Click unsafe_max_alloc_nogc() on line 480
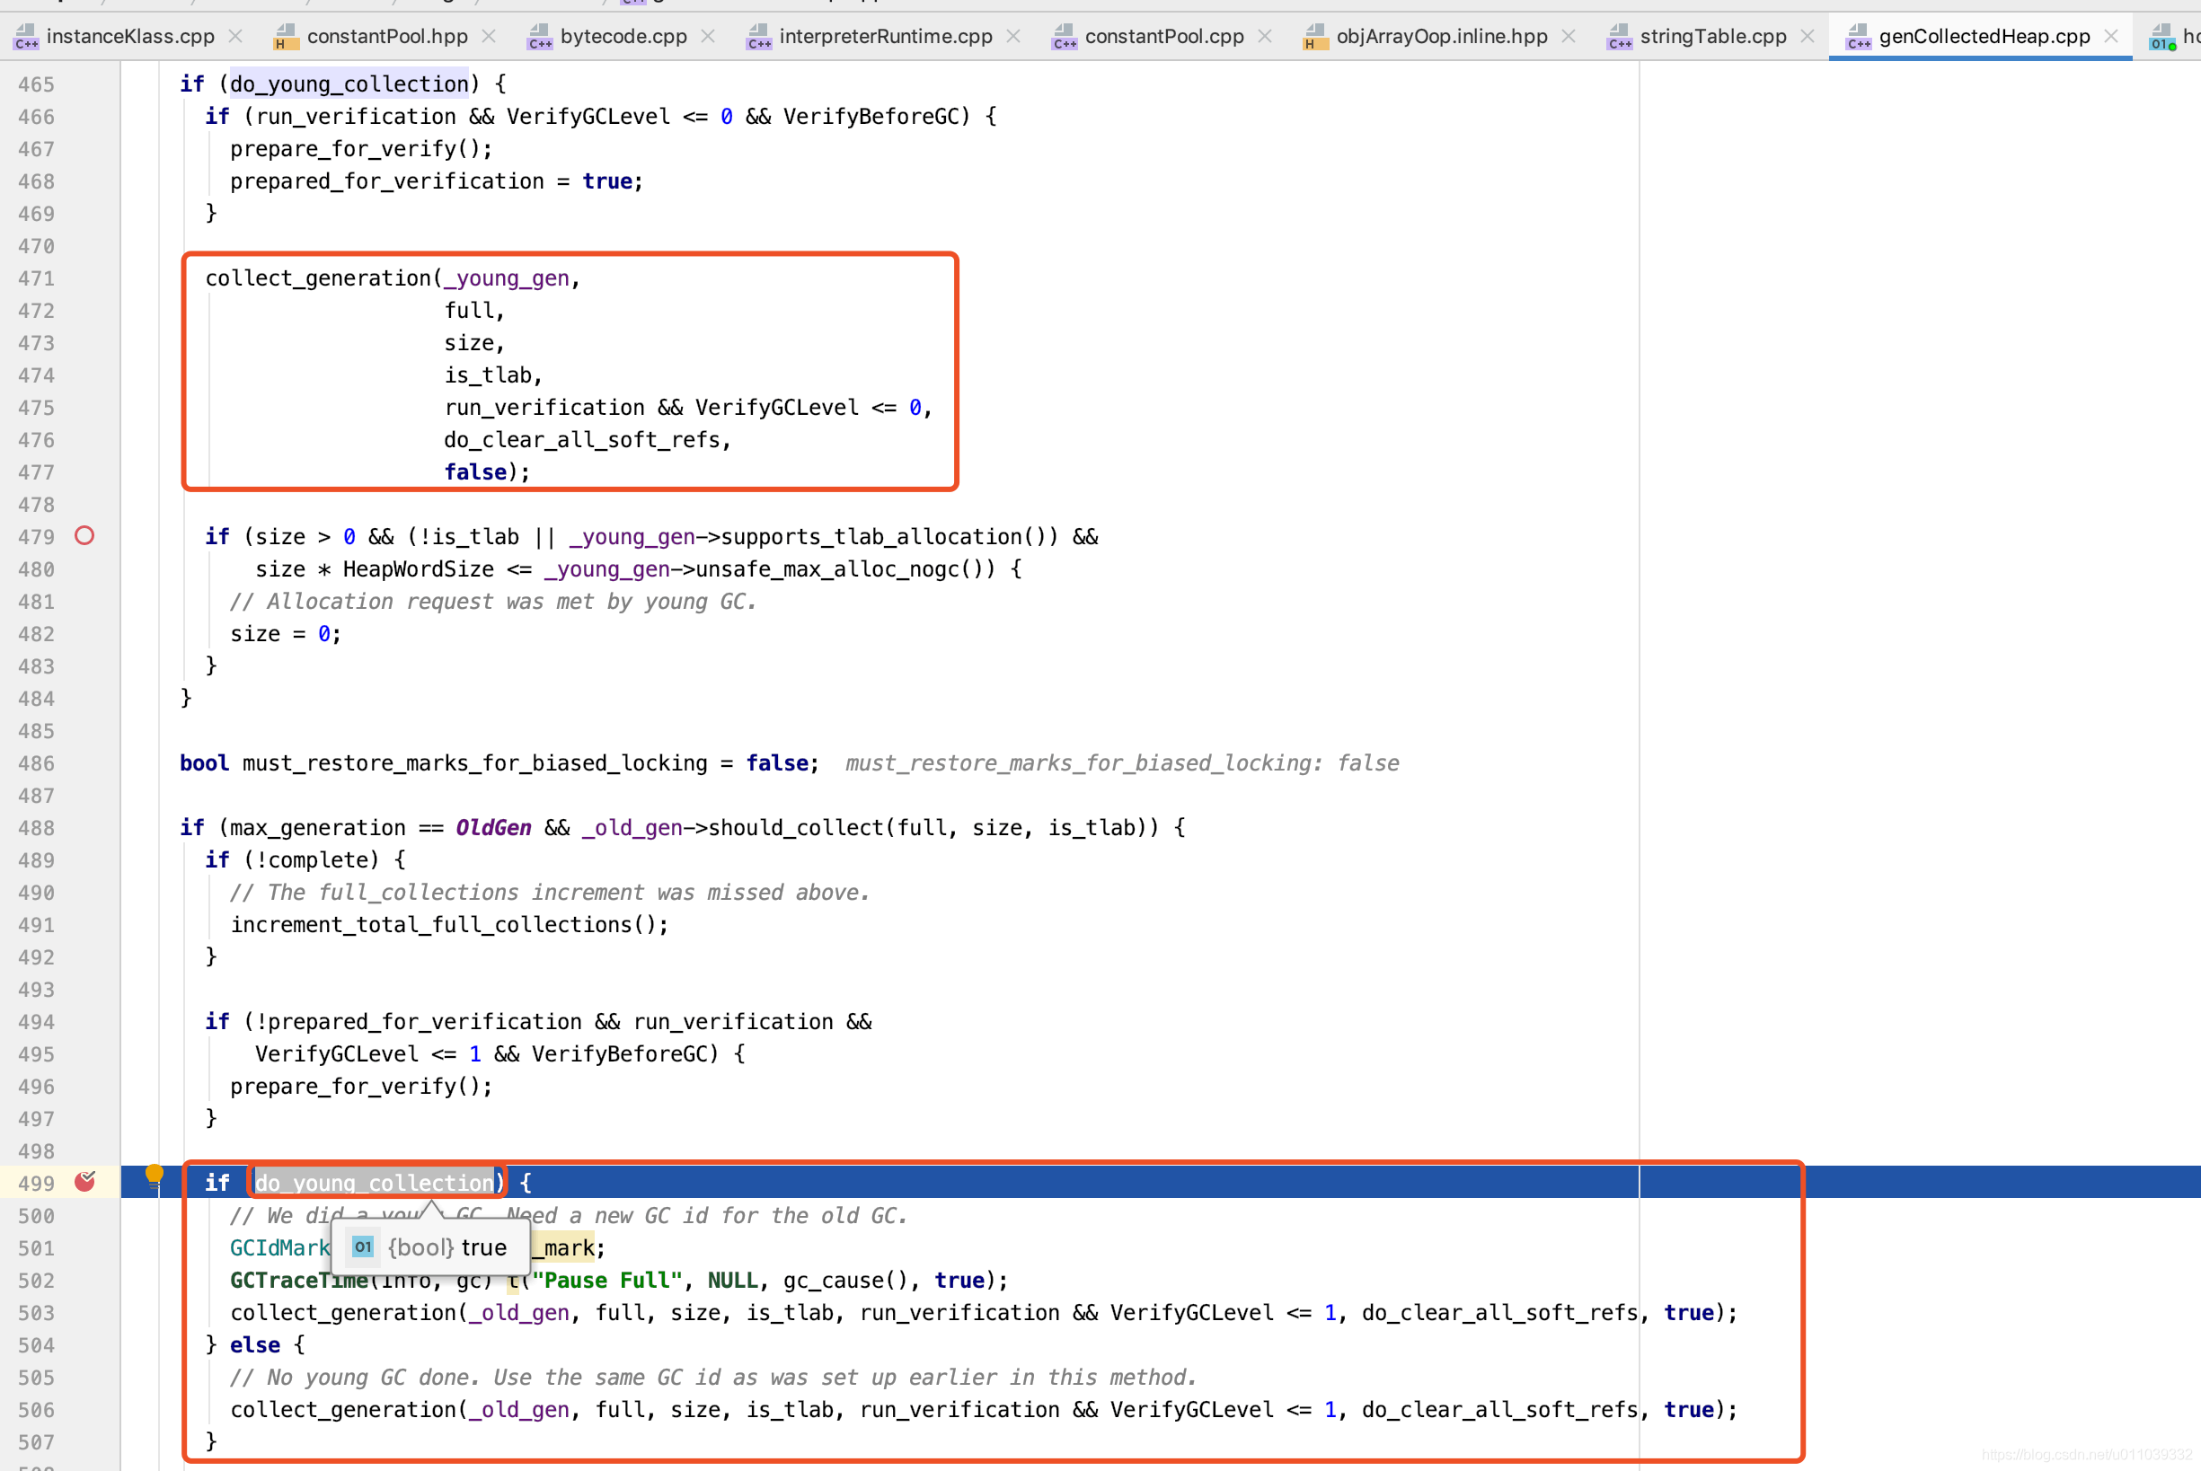 click(x=845, y=568)
